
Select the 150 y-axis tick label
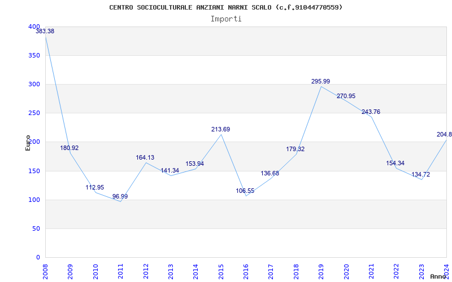34,171
